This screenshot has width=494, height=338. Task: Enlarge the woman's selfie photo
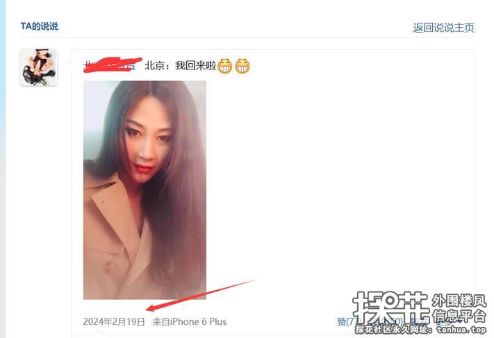click(145, 190)
